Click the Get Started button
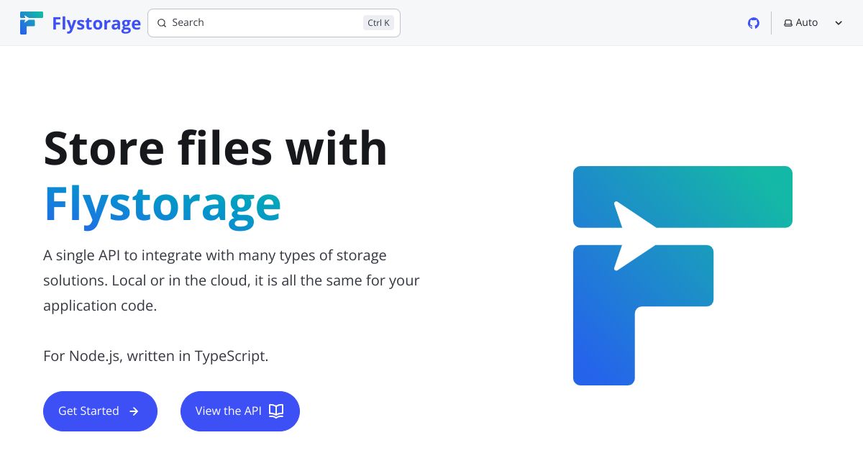The image size is (863, 453). click(x=100, y=411)
